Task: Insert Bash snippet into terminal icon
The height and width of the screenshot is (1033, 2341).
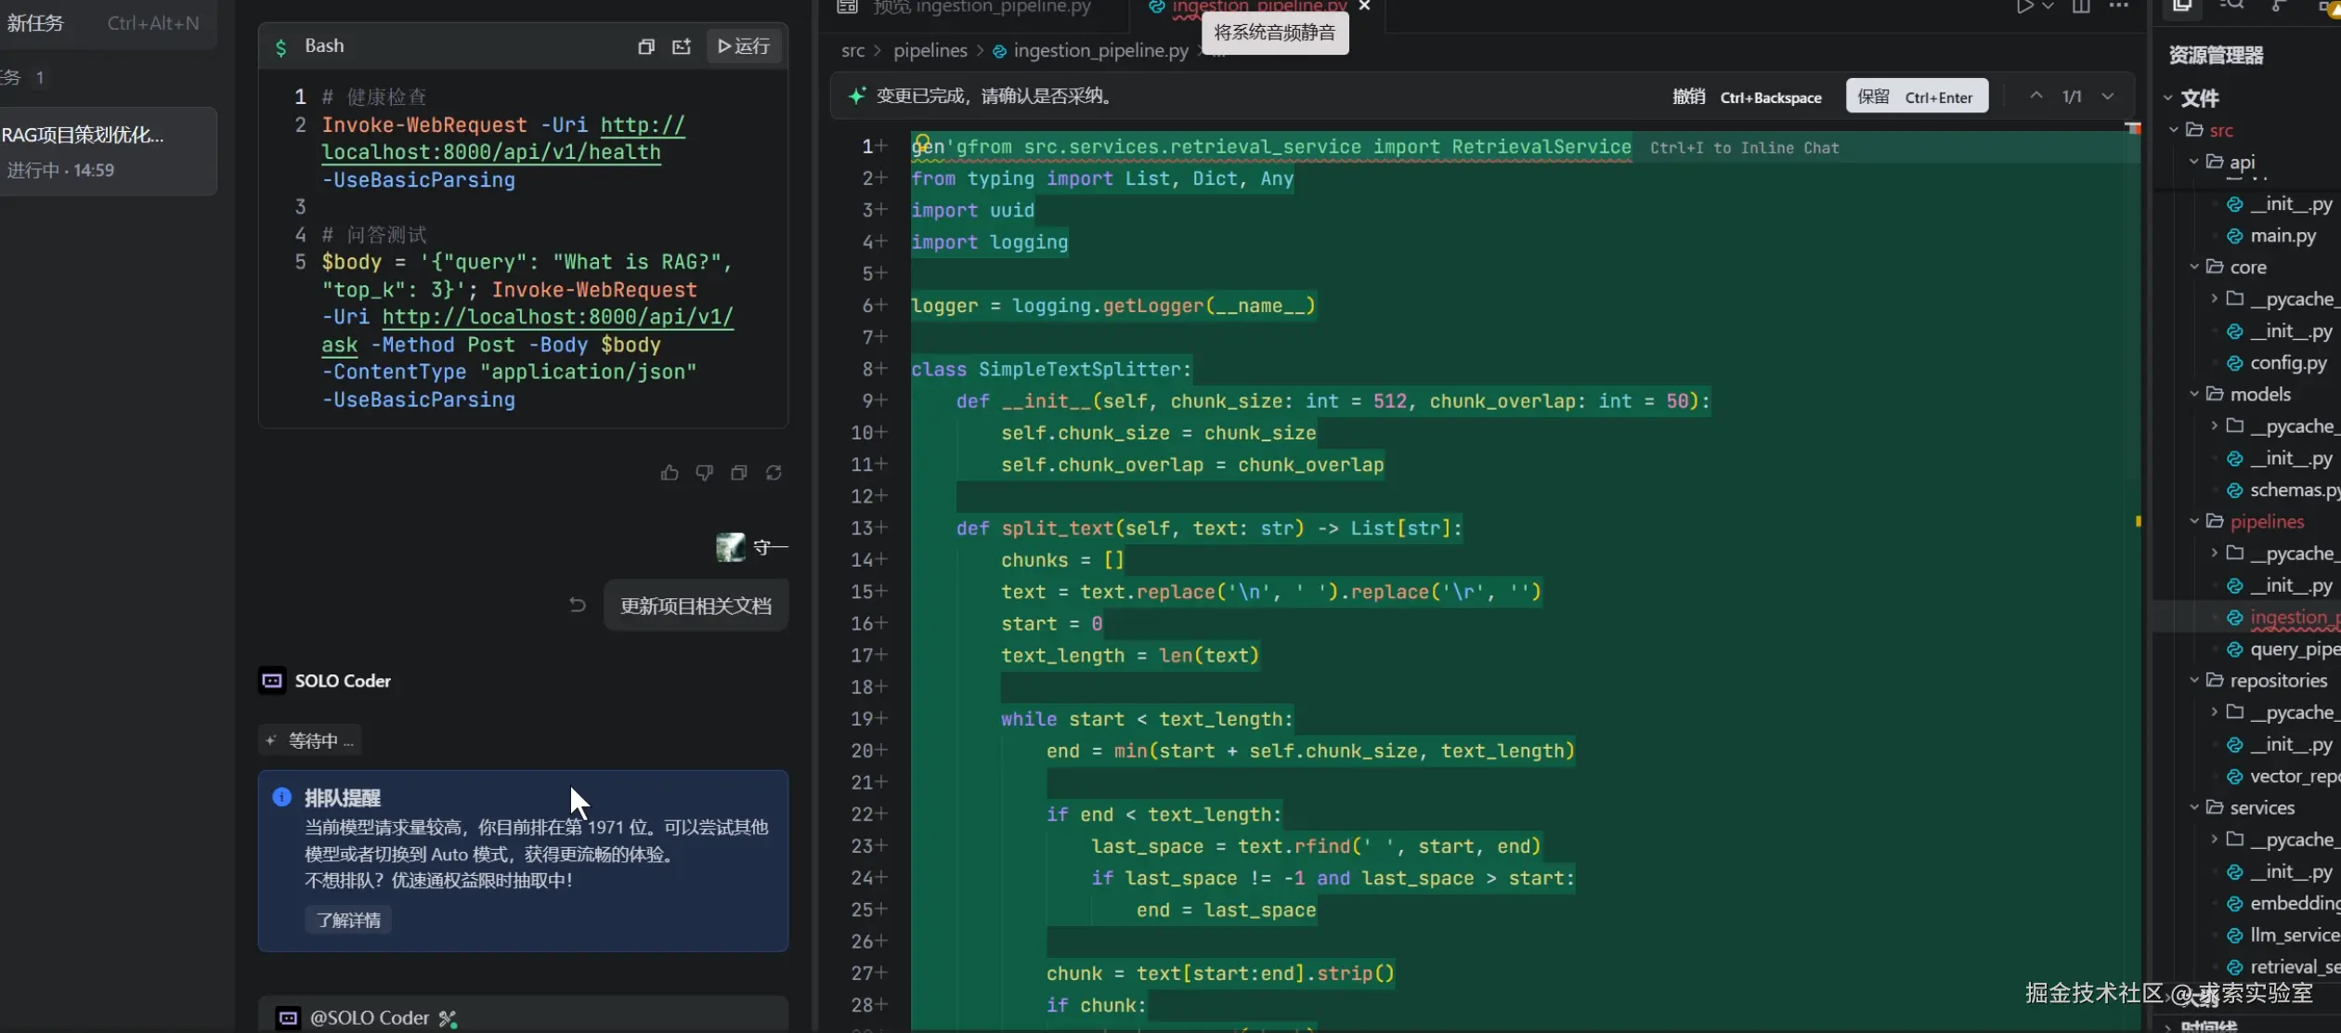Action: [x=682, y=46]
